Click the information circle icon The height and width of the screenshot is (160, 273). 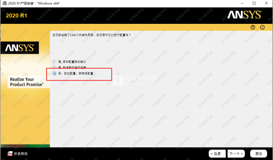coord(262,27)
